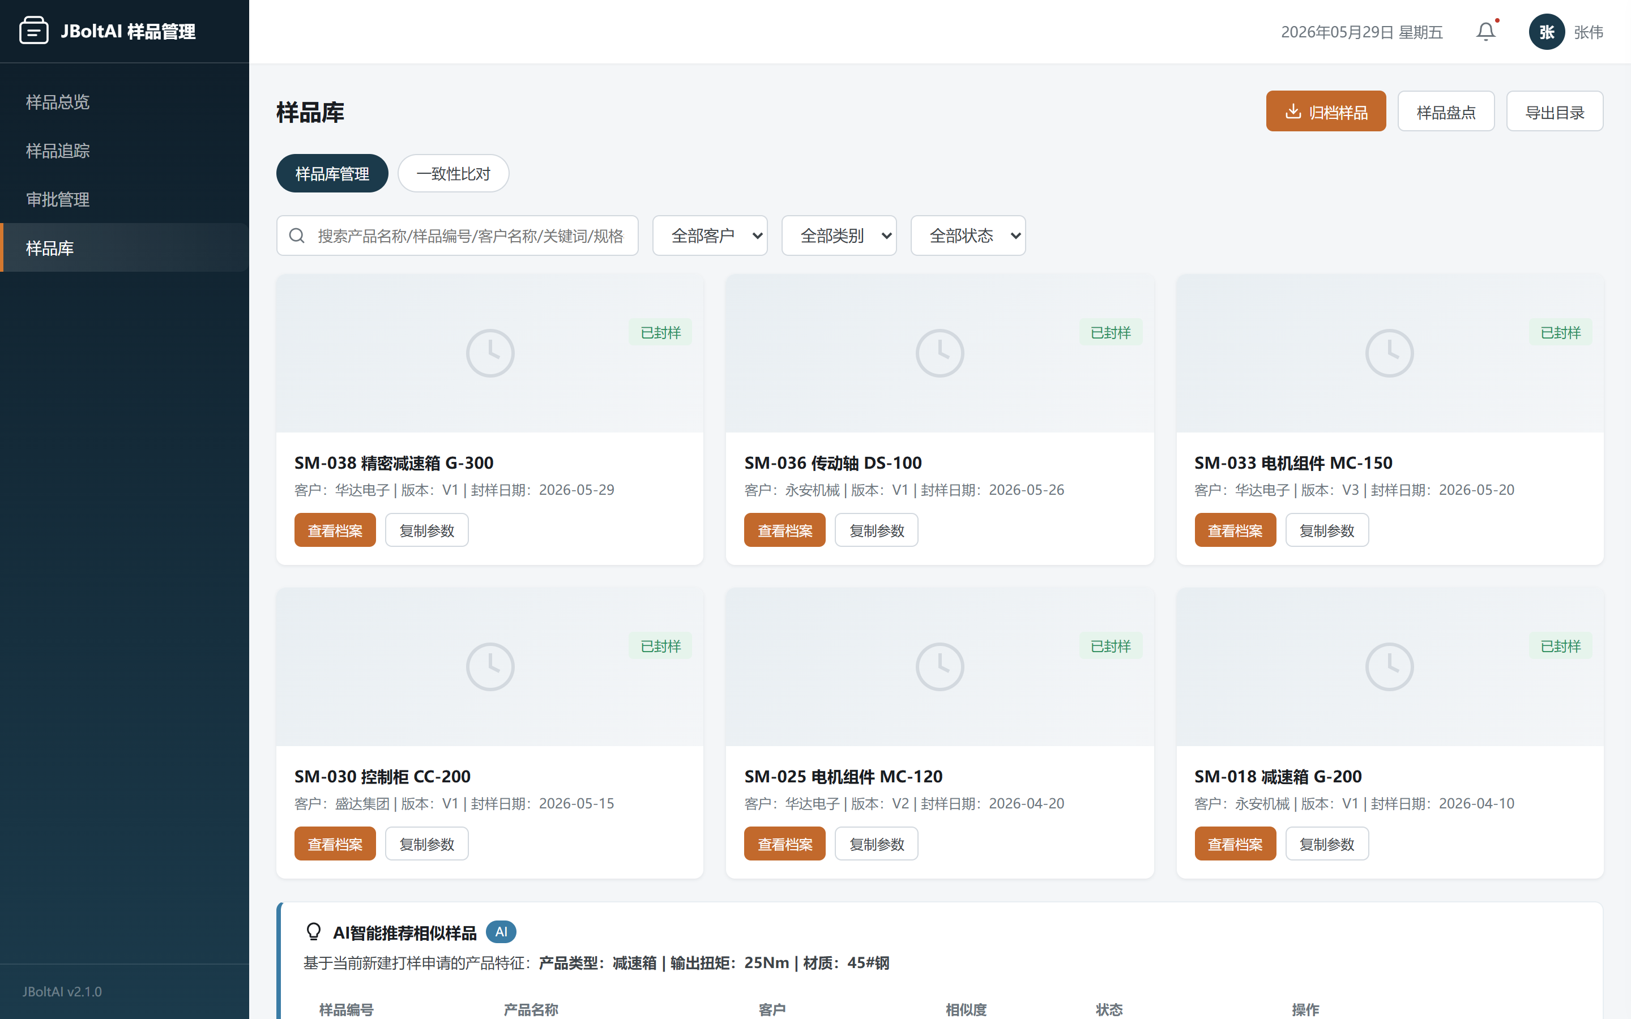Click the date 2026年05月29日 星期五
The image size is (1631, 1019).
click(1361, 32)
